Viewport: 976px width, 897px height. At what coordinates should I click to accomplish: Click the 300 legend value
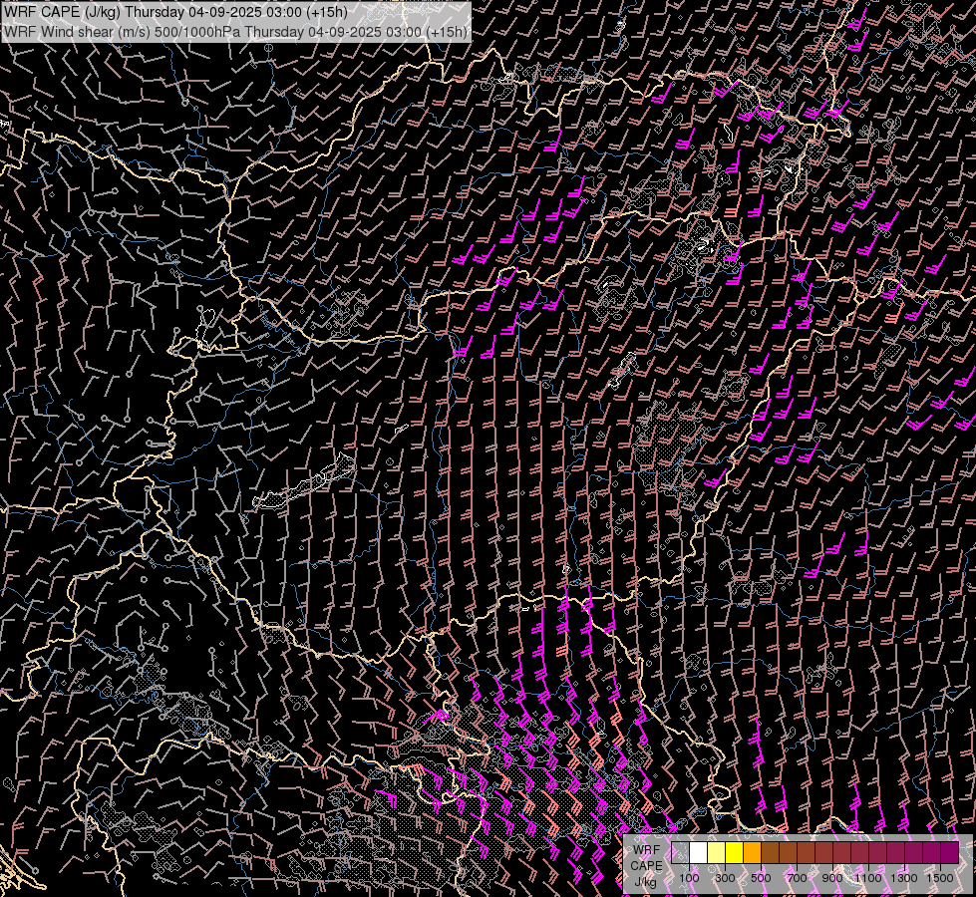point(725,878)
